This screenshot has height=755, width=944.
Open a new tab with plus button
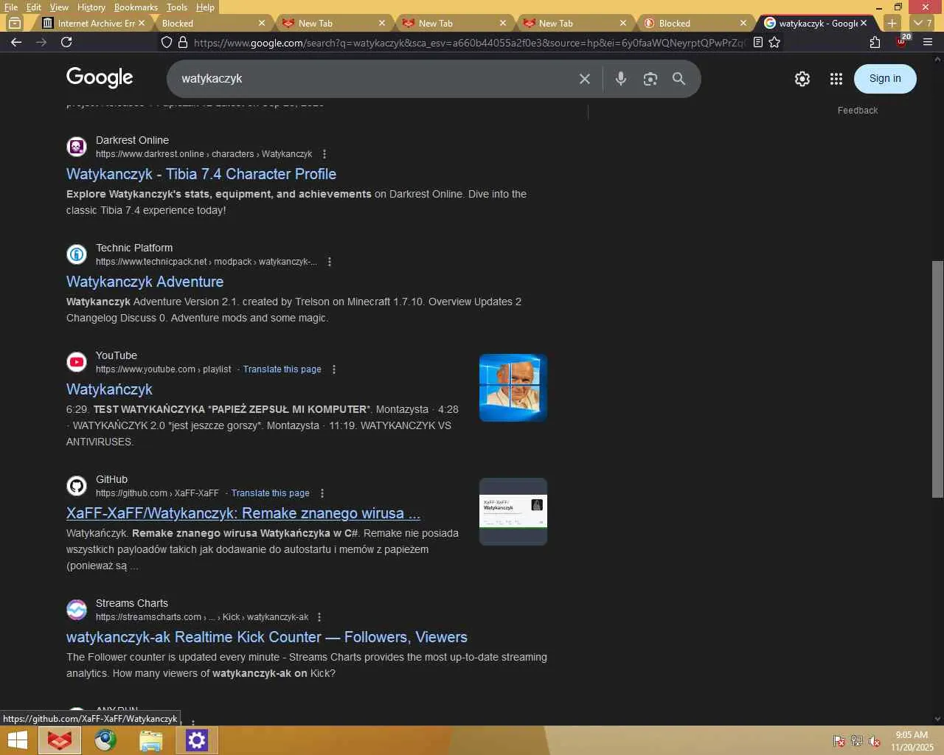click(892, 23)
